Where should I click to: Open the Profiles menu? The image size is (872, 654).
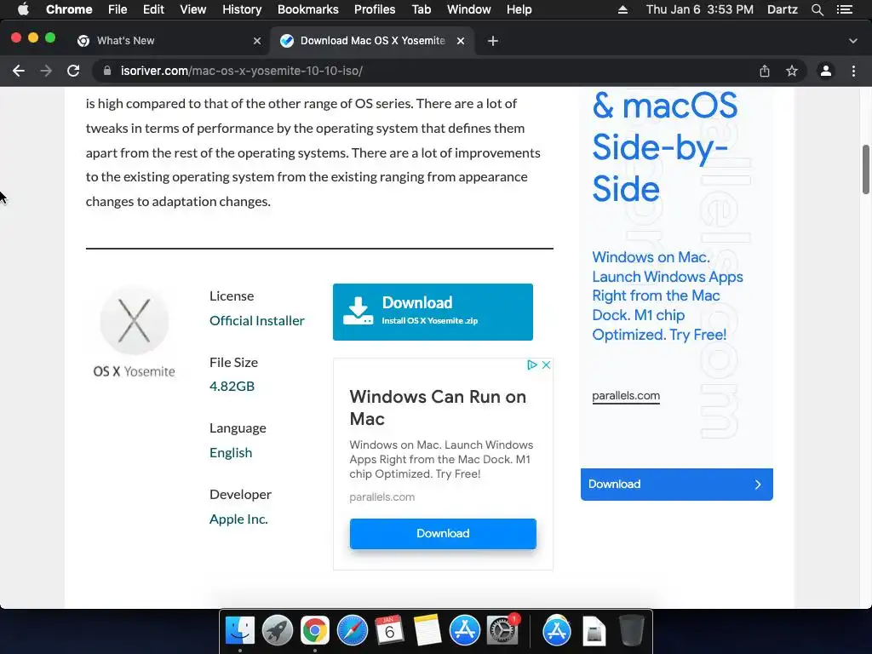[375, 9]
